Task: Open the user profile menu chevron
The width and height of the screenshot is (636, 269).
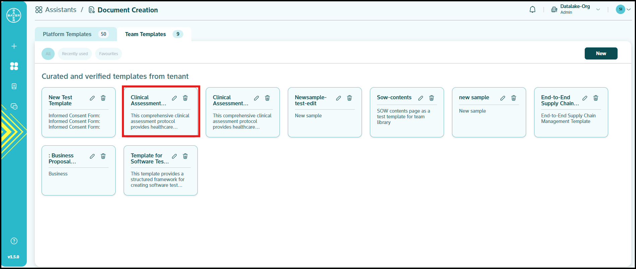Action: [x=629, y=10]
